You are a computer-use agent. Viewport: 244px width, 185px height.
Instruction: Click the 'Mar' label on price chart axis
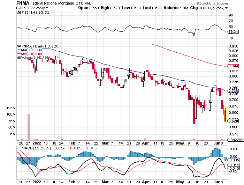pos(105,143)
